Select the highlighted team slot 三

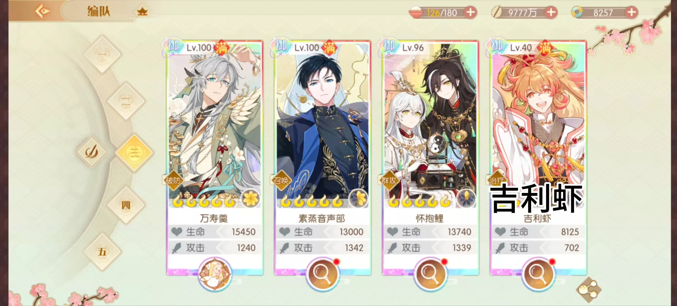[134, 153]
